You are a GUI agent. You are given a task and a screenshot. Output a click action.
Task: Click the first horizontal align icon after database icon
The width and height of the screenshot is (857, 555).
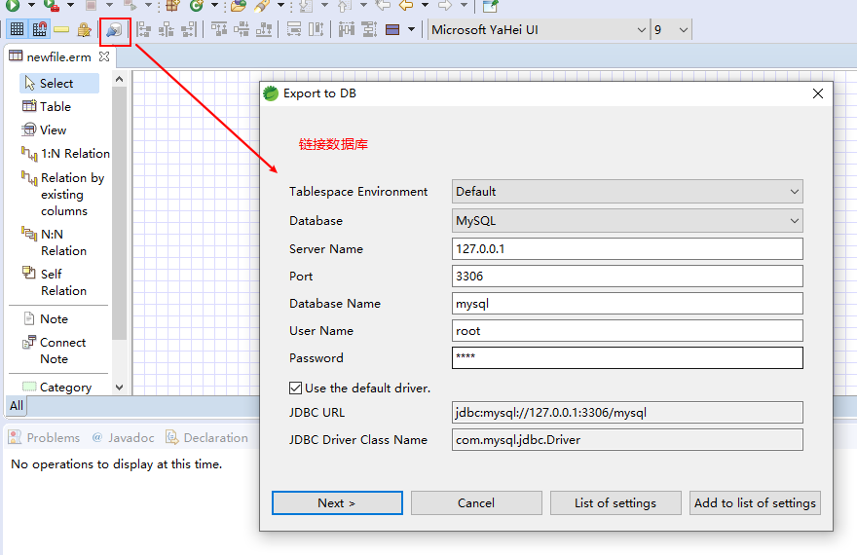(x=143, y=29)
